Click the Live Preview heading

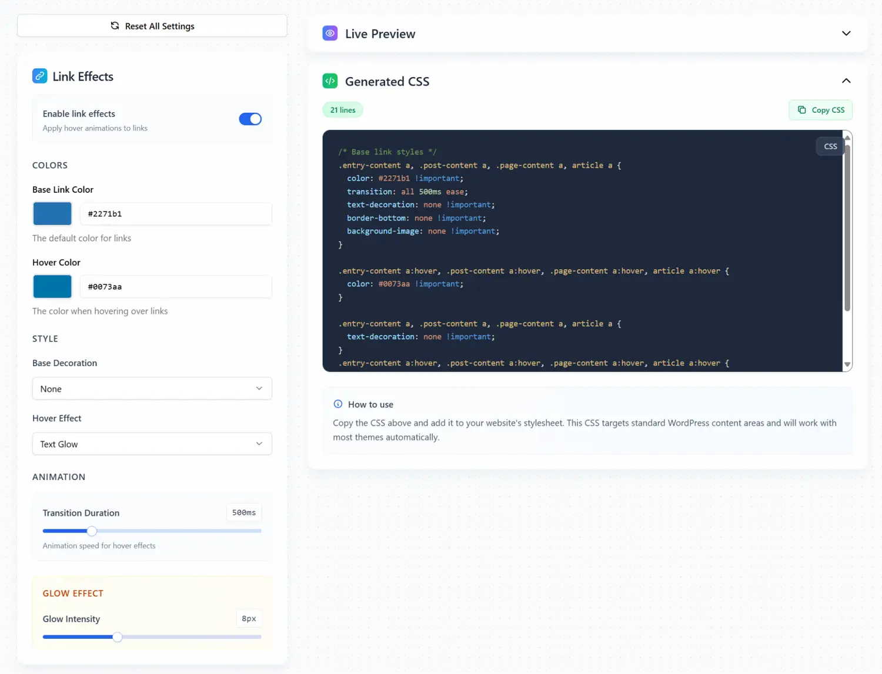click(380, 34)
